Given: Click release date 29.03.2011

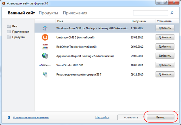Looking at the screenshot, I should [137, 56].
